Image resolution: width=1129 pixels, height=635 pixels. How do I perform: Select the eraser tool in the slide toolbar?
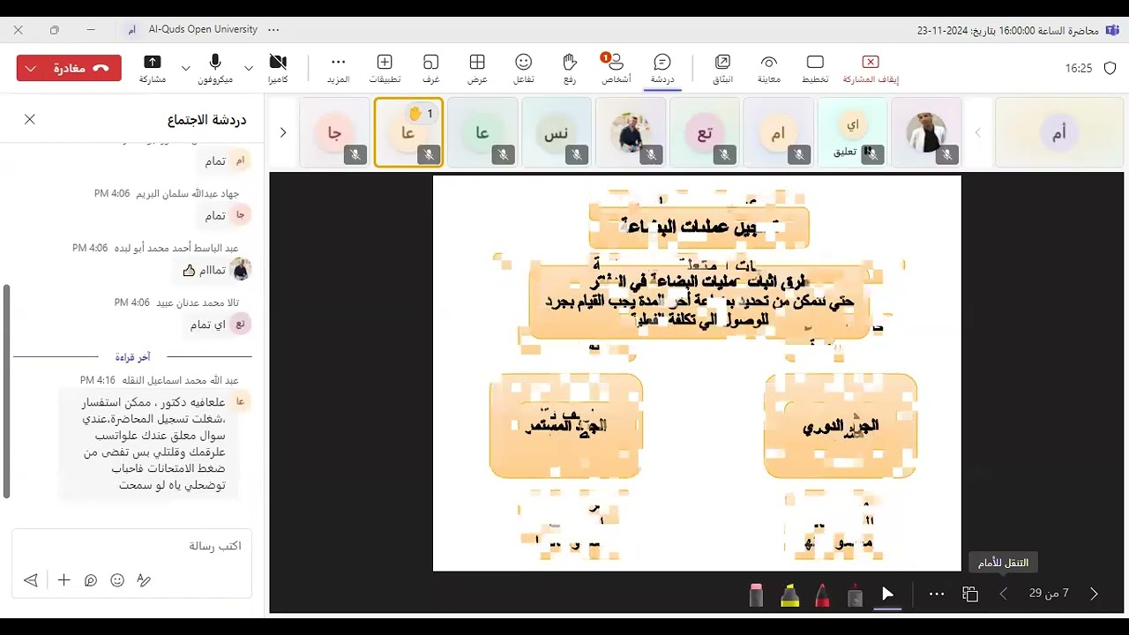pyautogui.click(x=756, y=595)
